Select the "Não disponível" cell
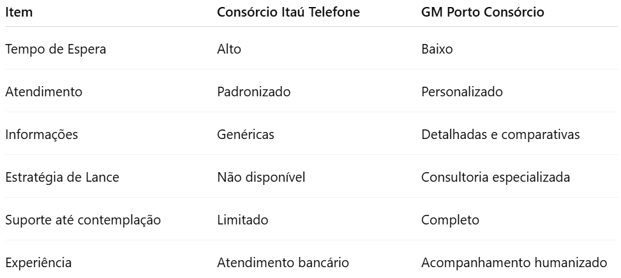The width and height of the screenshot is (621, 278). click(261, 177)
